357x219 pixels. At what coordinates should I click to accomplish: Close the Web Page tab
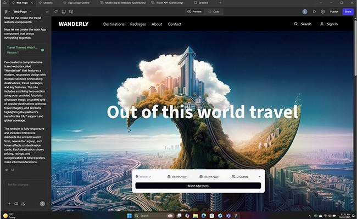click(32, 3)
